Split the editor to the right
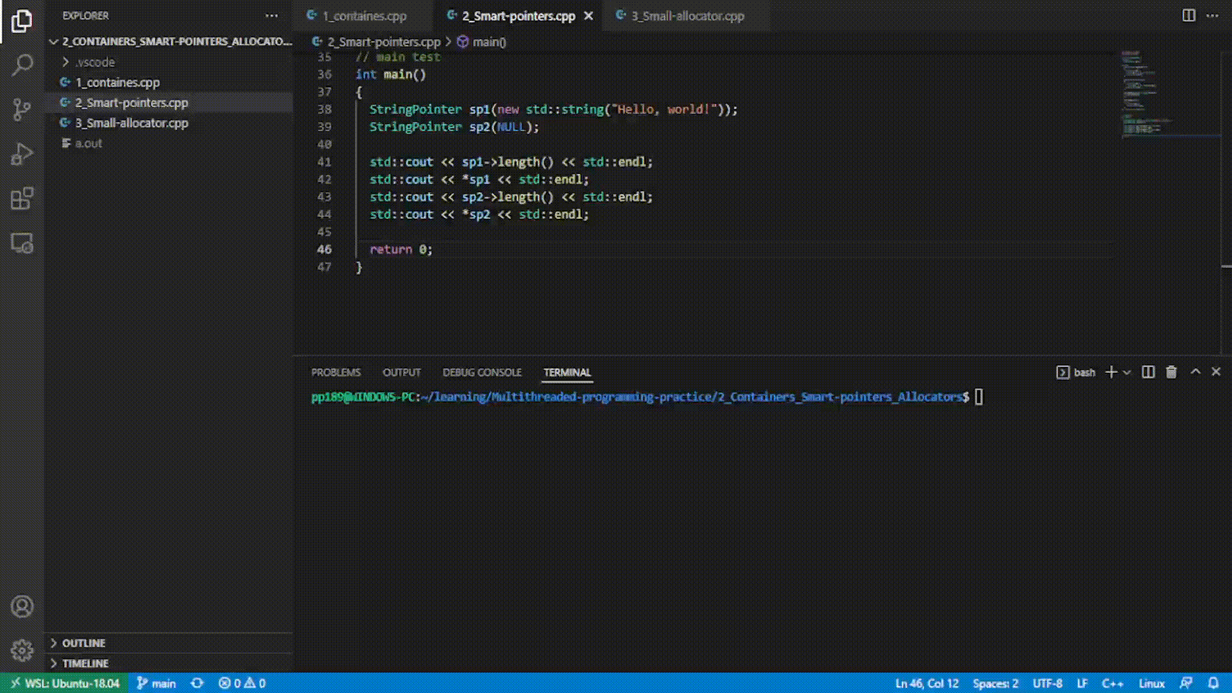 (x=1188, y=15)
